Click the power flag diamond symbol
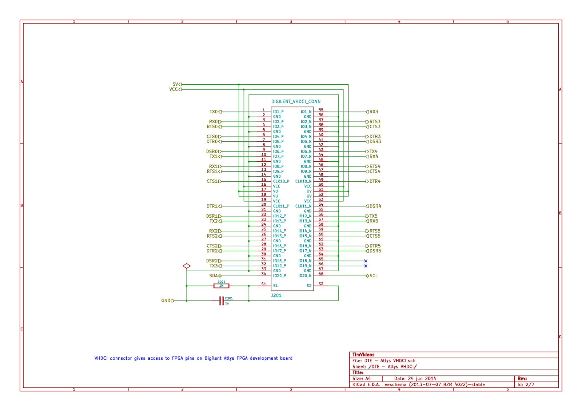The width and height of the screenshot is (582, 411). click(187, 266)
